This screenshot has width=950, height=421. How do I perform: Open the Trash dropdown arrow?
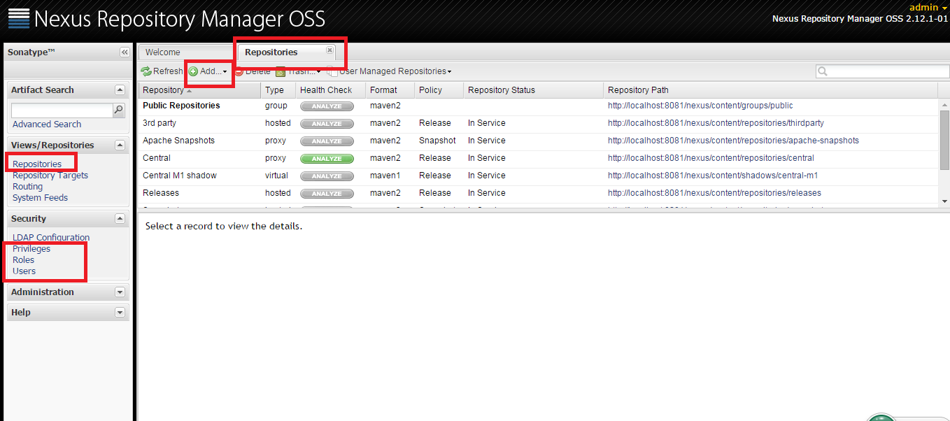[318, 72]
